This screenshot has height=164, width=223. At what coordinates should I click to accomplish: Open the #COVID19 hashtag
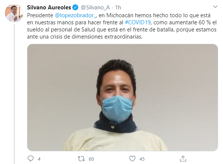coord(138,22)
